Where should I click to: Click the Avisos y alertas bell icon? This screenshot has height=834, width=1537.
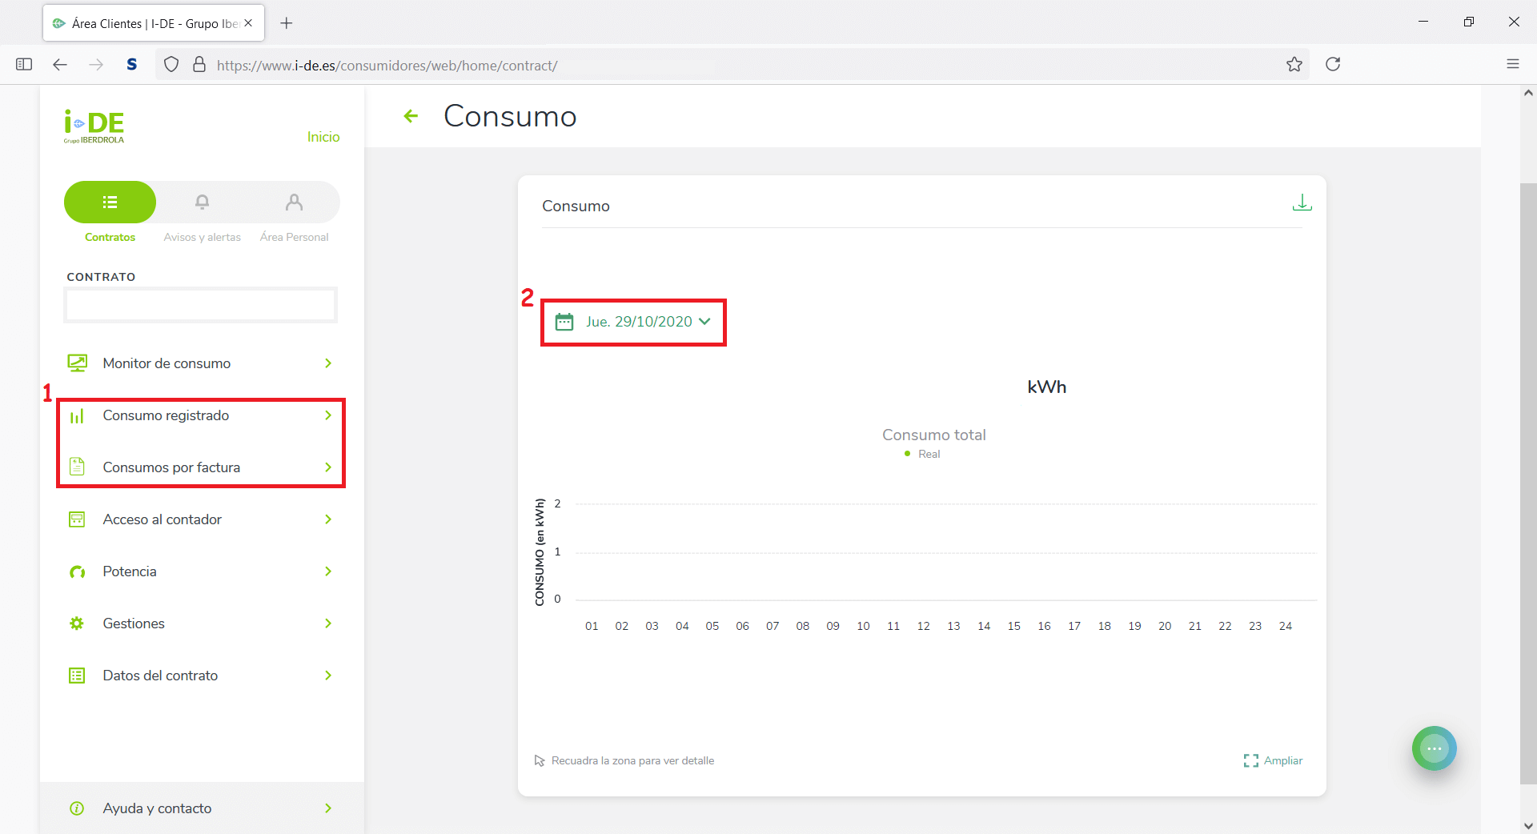pos(203,202)
